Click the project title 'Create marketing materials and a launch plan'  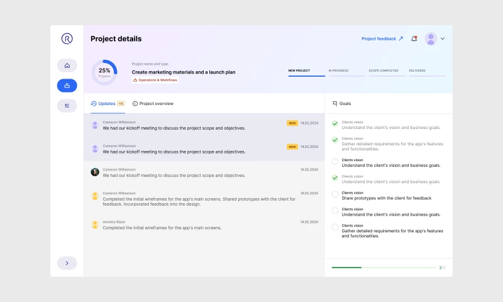point(184,72)
